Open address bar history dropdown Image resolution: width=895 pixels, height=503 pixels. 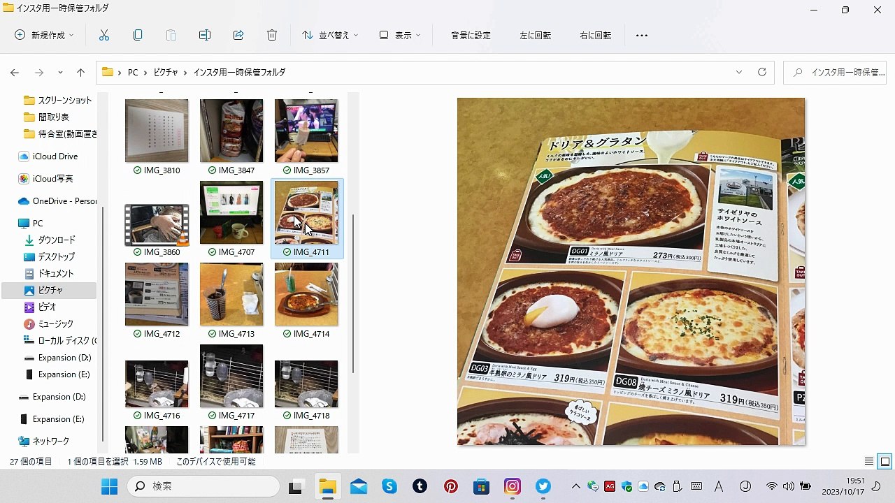tap(739, 72)
